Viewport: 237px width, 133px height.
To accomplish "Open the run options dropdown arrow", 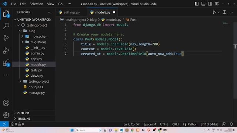I will 218,12.
